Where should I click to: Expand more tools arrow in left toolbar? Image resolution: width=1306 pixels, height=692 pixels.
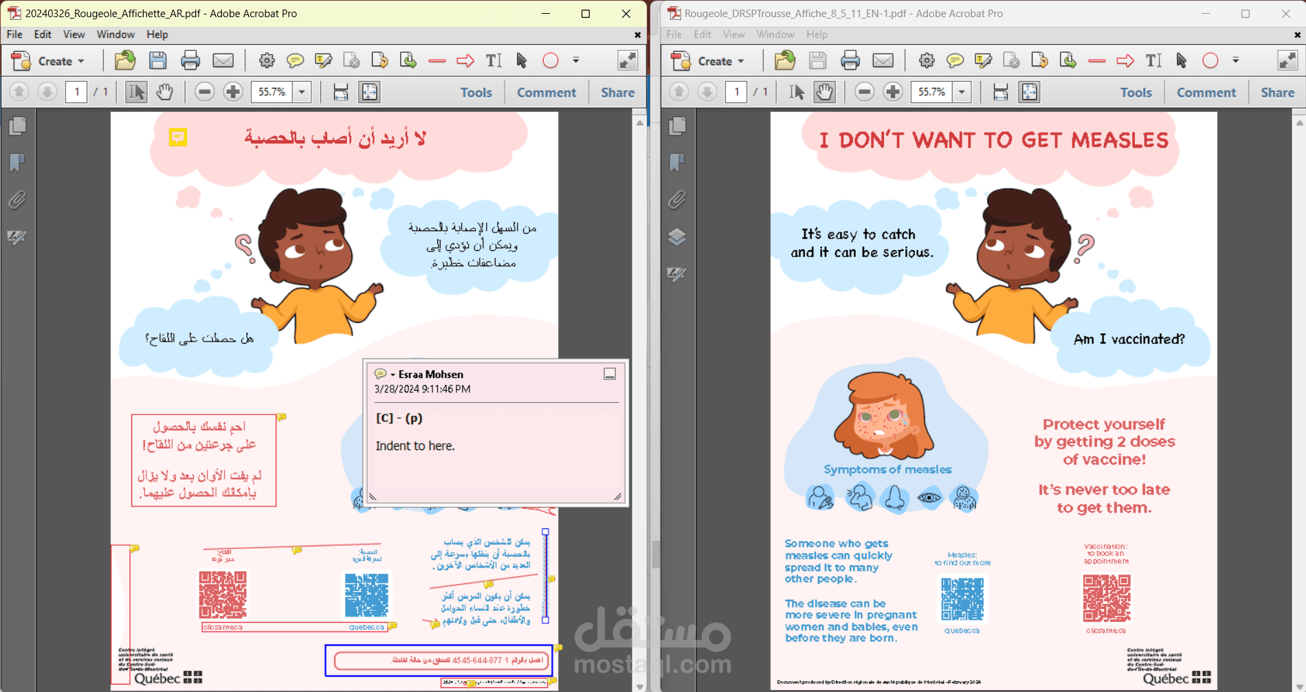tap(576, 60)
